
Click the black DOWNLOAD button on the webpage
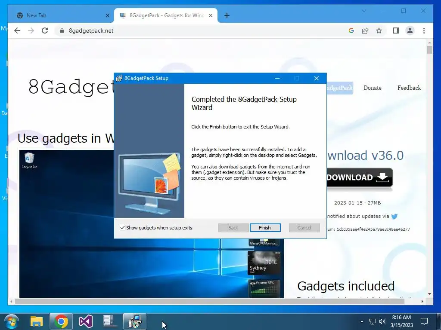360,177
